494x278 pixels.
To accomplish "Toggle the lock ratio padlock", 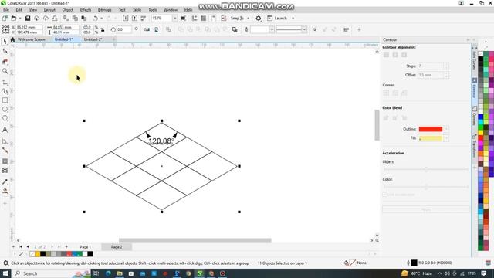I will [103, 30].
